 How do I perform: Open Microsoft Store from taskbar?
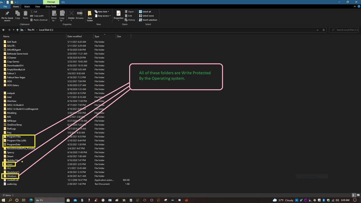pos(68,200)
